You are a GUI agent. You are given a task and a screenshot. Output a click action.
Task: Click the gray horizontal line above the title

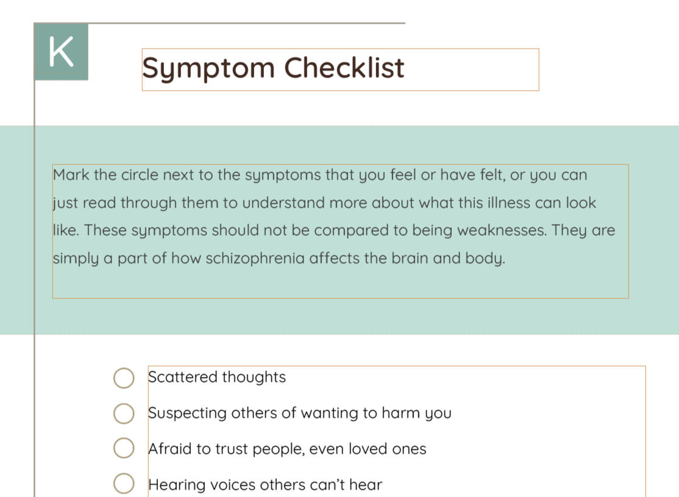coord(244,23)
